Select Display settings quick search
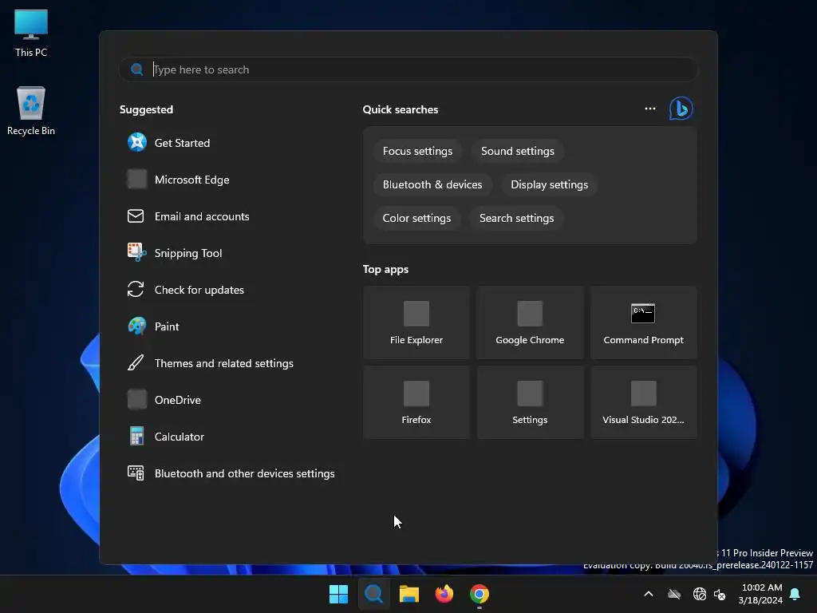Viewport: 817px width, 613px height. point(549,184)
